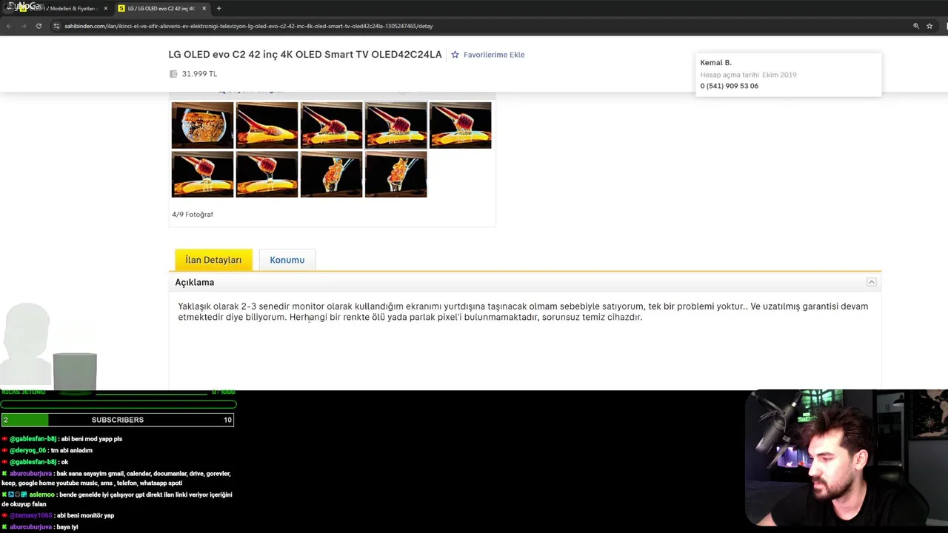Bookmark this page with the star icon

point(929,26)
